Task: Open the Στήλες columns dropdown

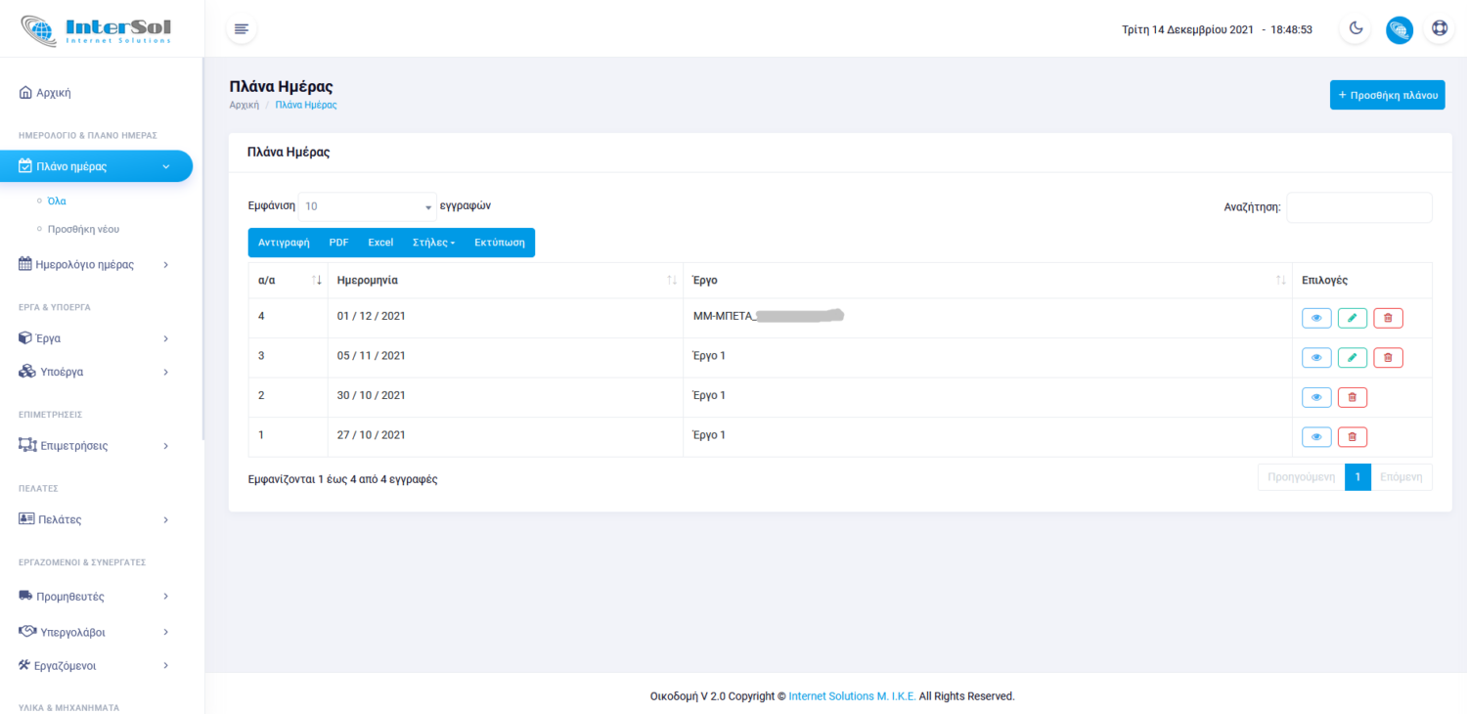Action: (x=434, y=243)
